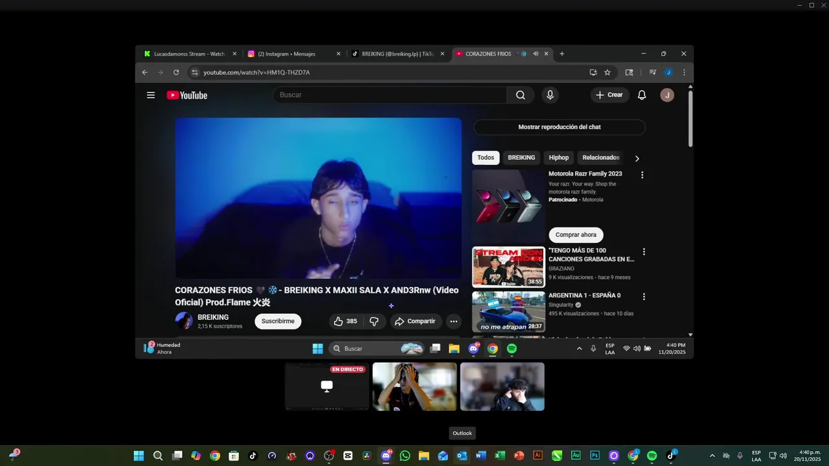Open File Explorer in streamed taskbar

(454, 349)
